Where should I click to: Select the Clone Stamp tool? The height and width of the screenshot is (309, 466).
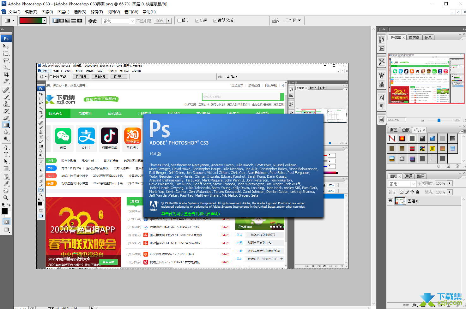(6, 104)
